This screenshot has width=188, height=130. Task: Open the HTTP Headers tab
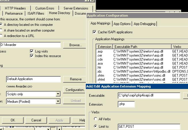pos(15,8)
